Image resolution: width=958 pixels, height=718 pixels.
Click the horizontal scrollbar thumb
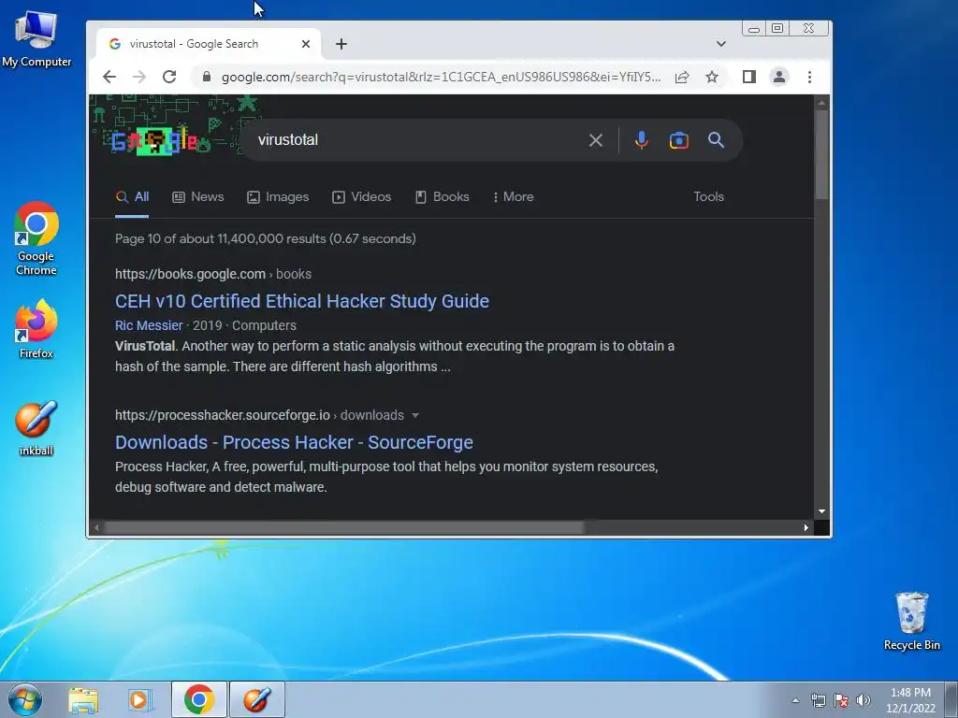click(x=344, y=527)
